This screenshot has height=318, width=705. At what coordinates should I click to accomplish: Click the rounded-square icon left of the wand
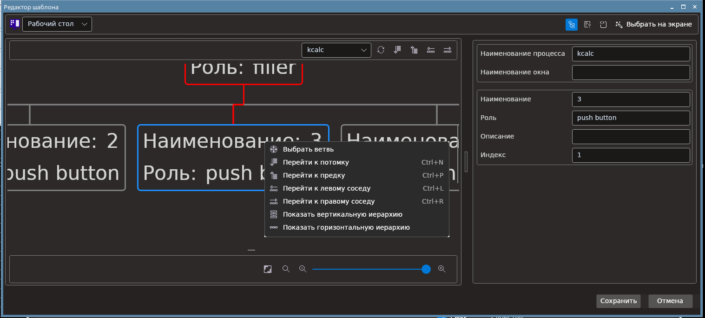point(603,25)
